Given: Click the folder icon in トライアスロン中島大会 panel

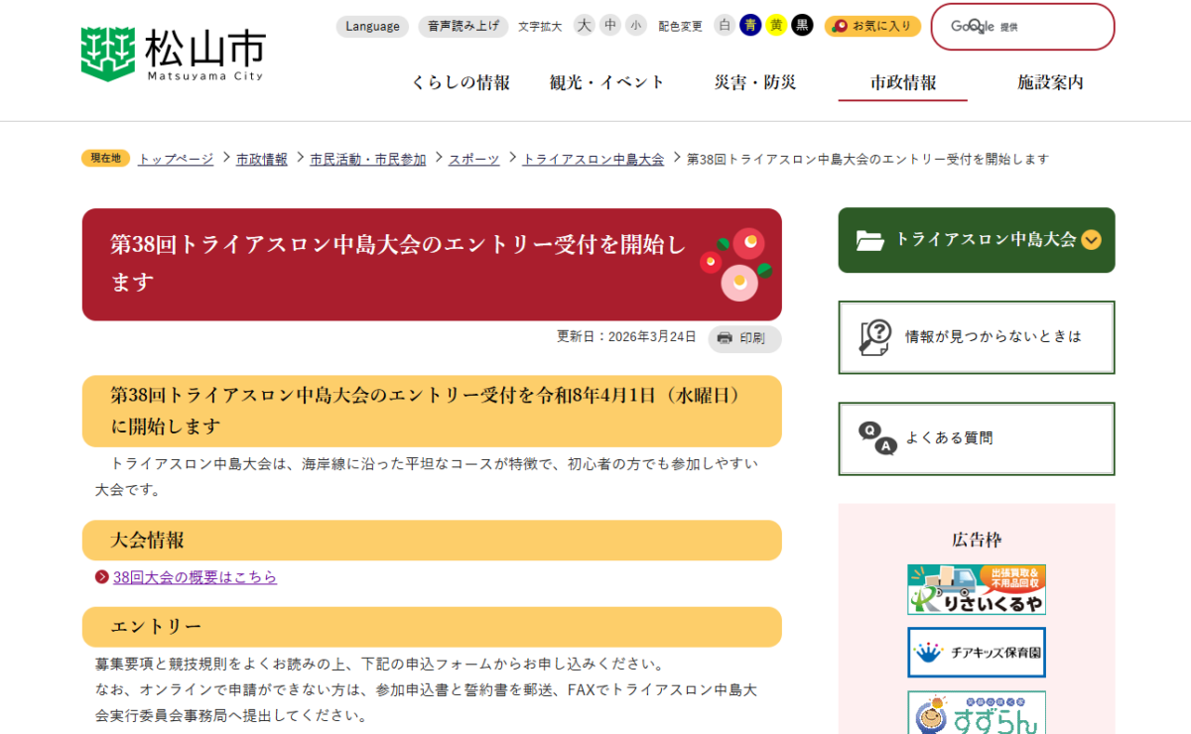Looking at the screenshot, I should pos(869,240).
